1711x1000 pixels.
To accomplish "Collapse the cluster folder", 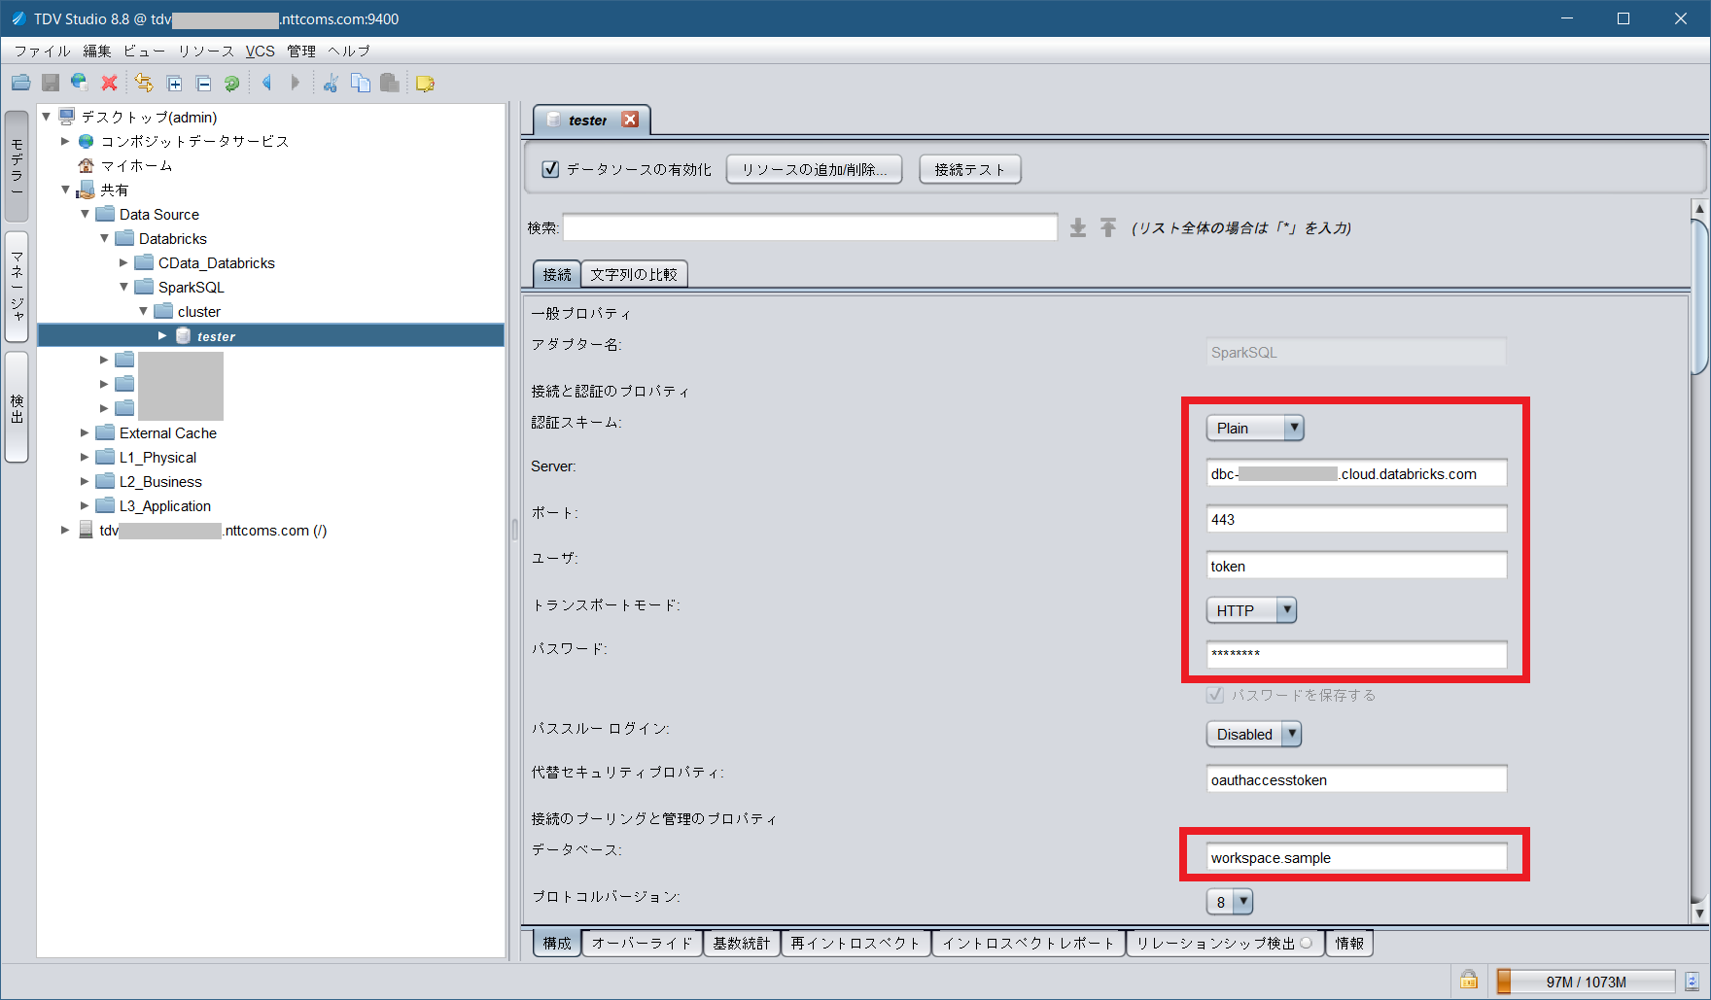I will click(143, 311).
